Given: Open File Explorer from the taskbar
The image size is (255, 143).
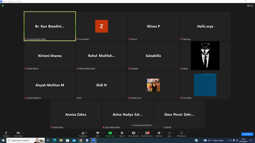Looking at the screenshot, I should click(x=61, y=140).
